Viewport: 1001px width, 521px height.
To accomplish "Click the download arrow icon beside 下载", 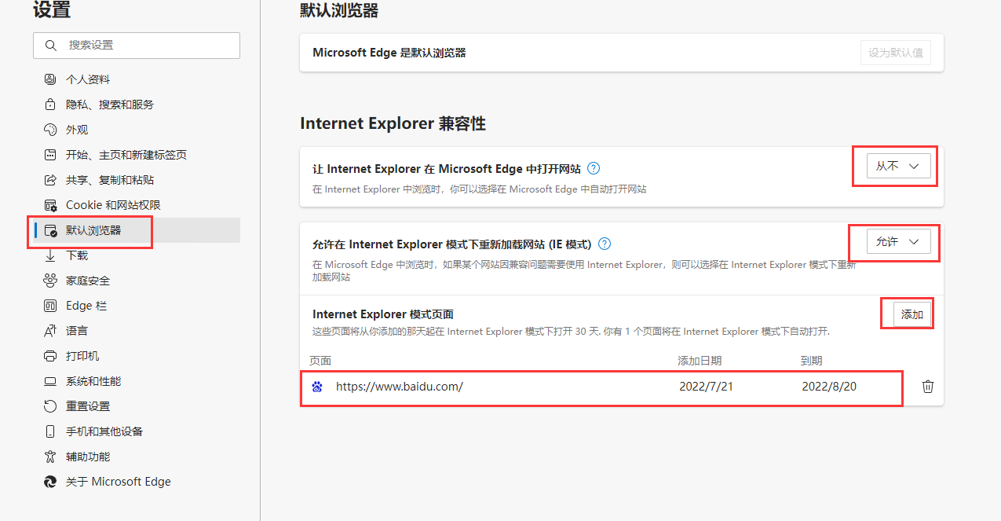I will point(50,255).
